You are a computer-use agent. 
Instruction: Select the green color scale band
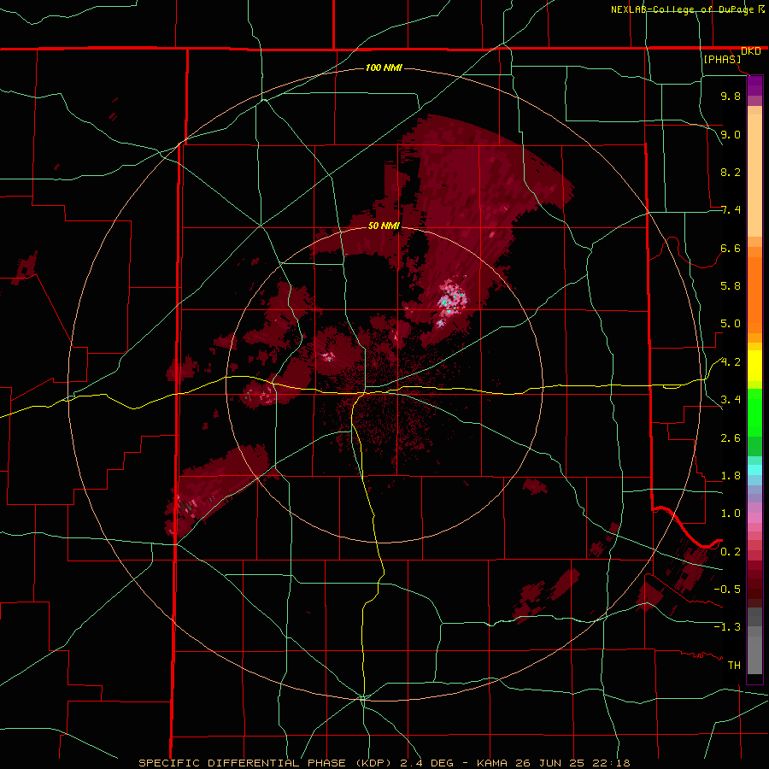(x=754, y=412)
